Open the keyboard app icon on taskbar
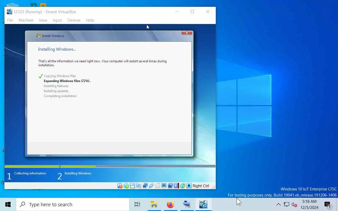The image size is (338, 211). [187, 204]
